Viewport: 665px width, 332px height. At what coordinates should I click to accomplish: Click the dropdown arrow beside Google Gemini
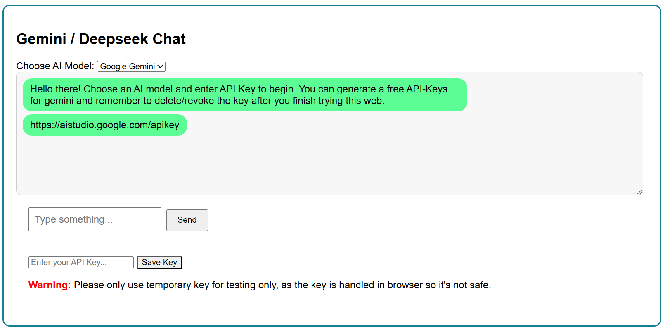click(x=160, y=66)
